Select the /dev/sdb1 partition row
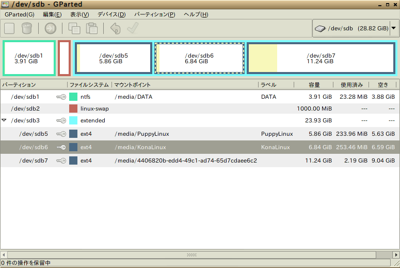The height and width of the screenshot is (268, 400). click(200, 97)
